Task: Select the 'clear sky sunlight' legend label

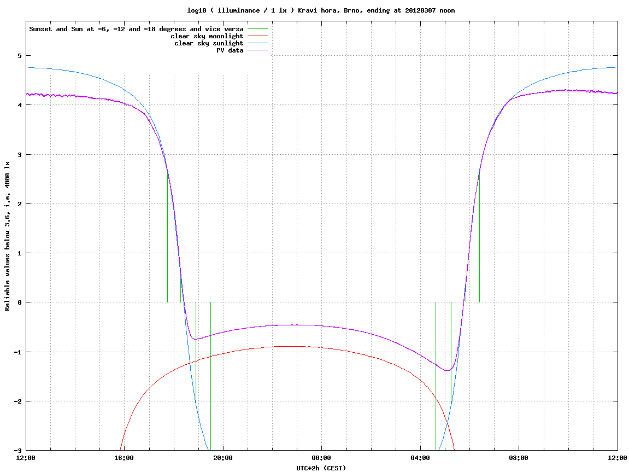Action: tap(209, 43)
